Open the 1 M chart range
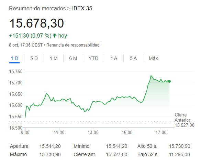 [54, 58]
